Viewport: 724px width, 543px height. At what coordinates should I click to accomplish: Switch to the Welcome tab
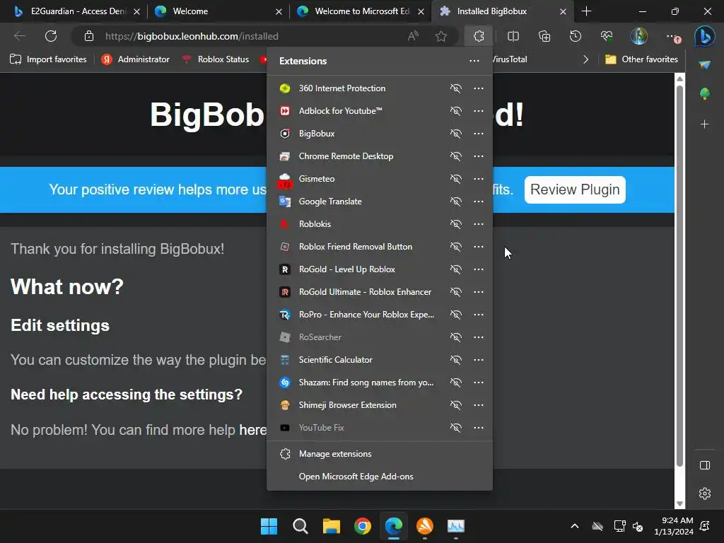[x=219, y=11]
